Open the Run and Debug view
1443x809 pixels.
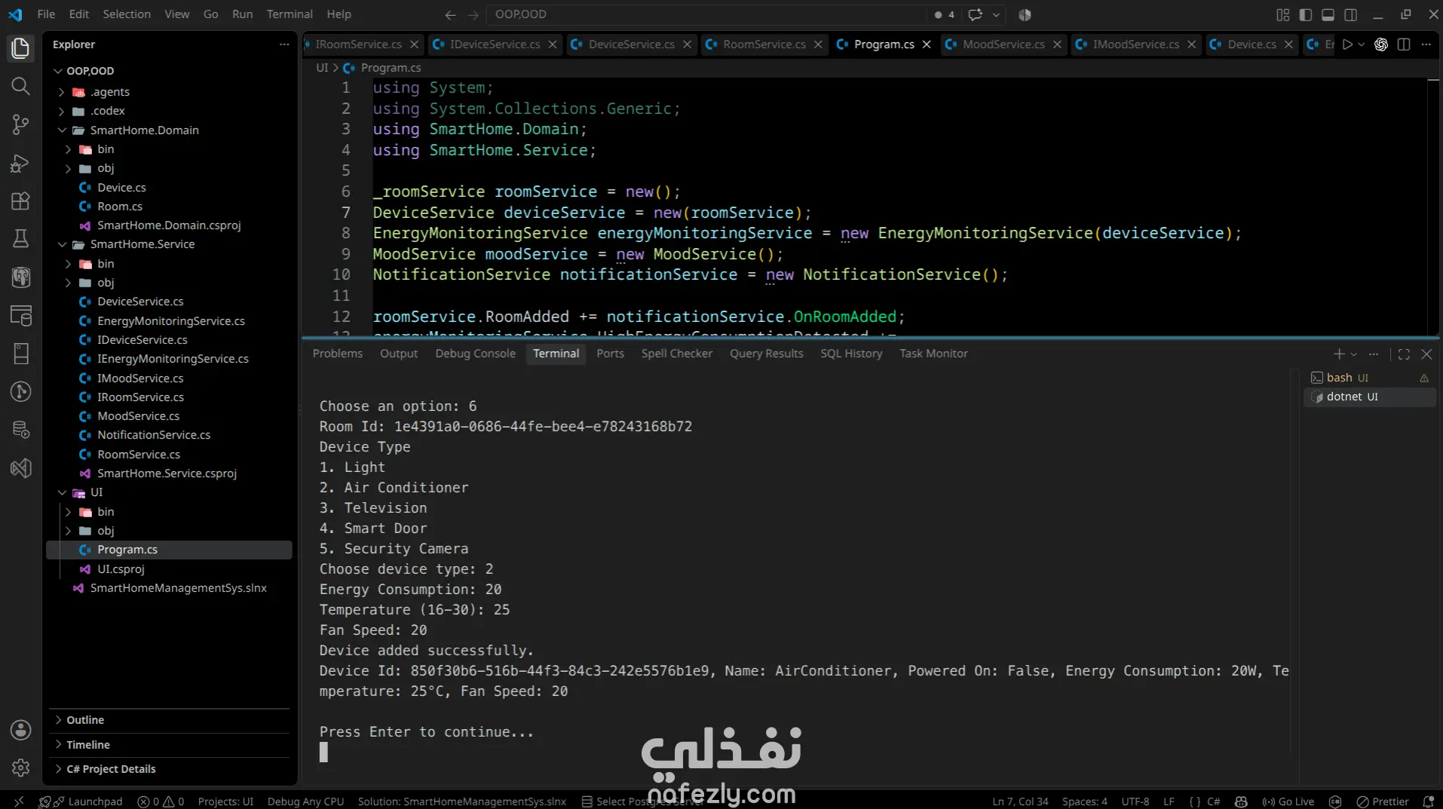[20, 163]
